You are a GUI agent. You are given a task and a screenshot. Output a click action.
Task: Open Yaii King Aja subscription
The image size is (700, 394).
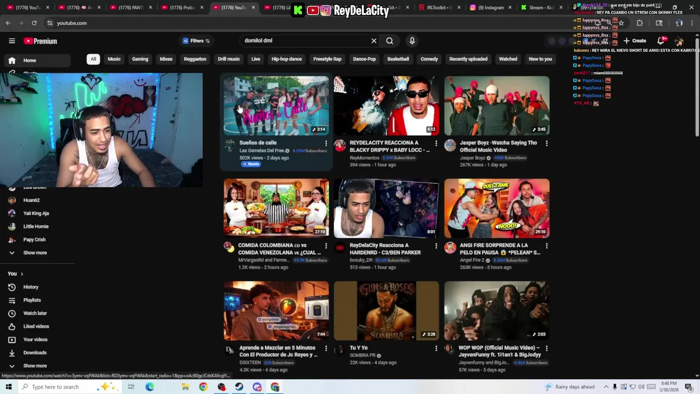click(x=36, y=213)
